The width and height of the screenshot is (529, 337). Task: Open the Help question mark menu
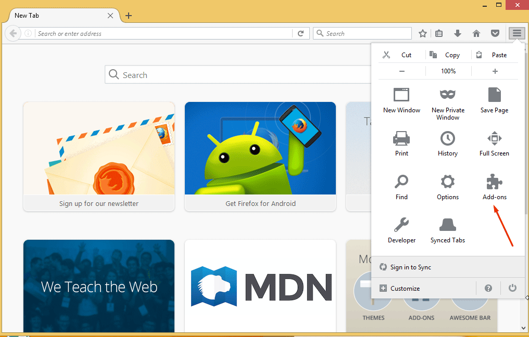488,289
